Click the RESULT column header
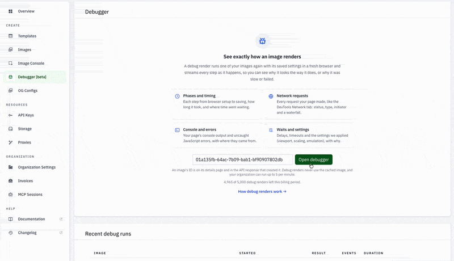Screen dimensions: 454x261 click(x=319, y=253)
